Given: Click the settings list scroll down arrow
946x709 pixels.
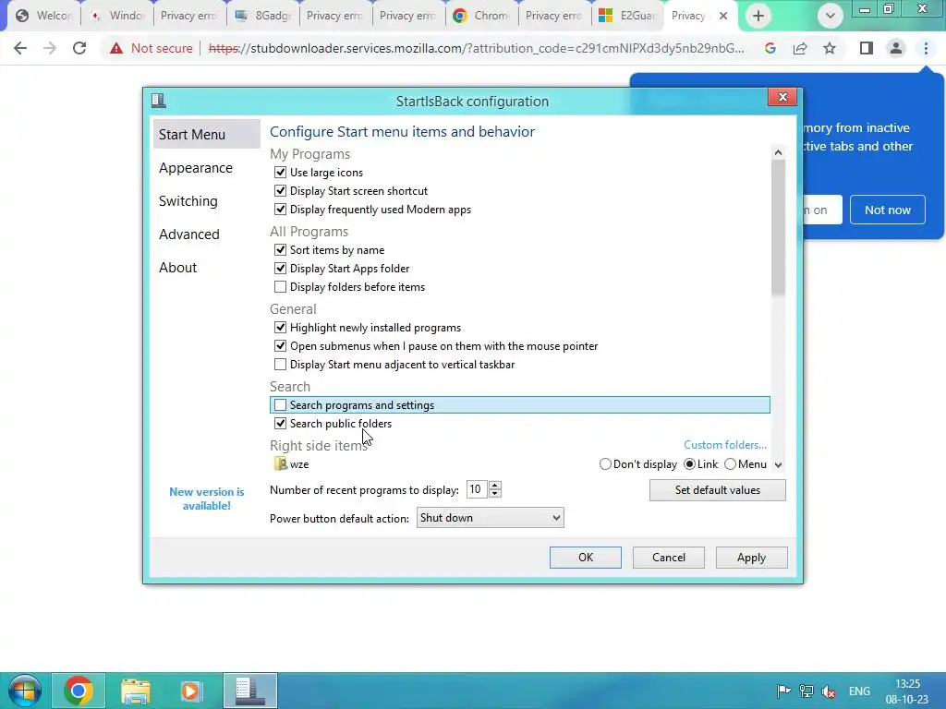Looking at the screenshot, I should [x=778, y=465].
